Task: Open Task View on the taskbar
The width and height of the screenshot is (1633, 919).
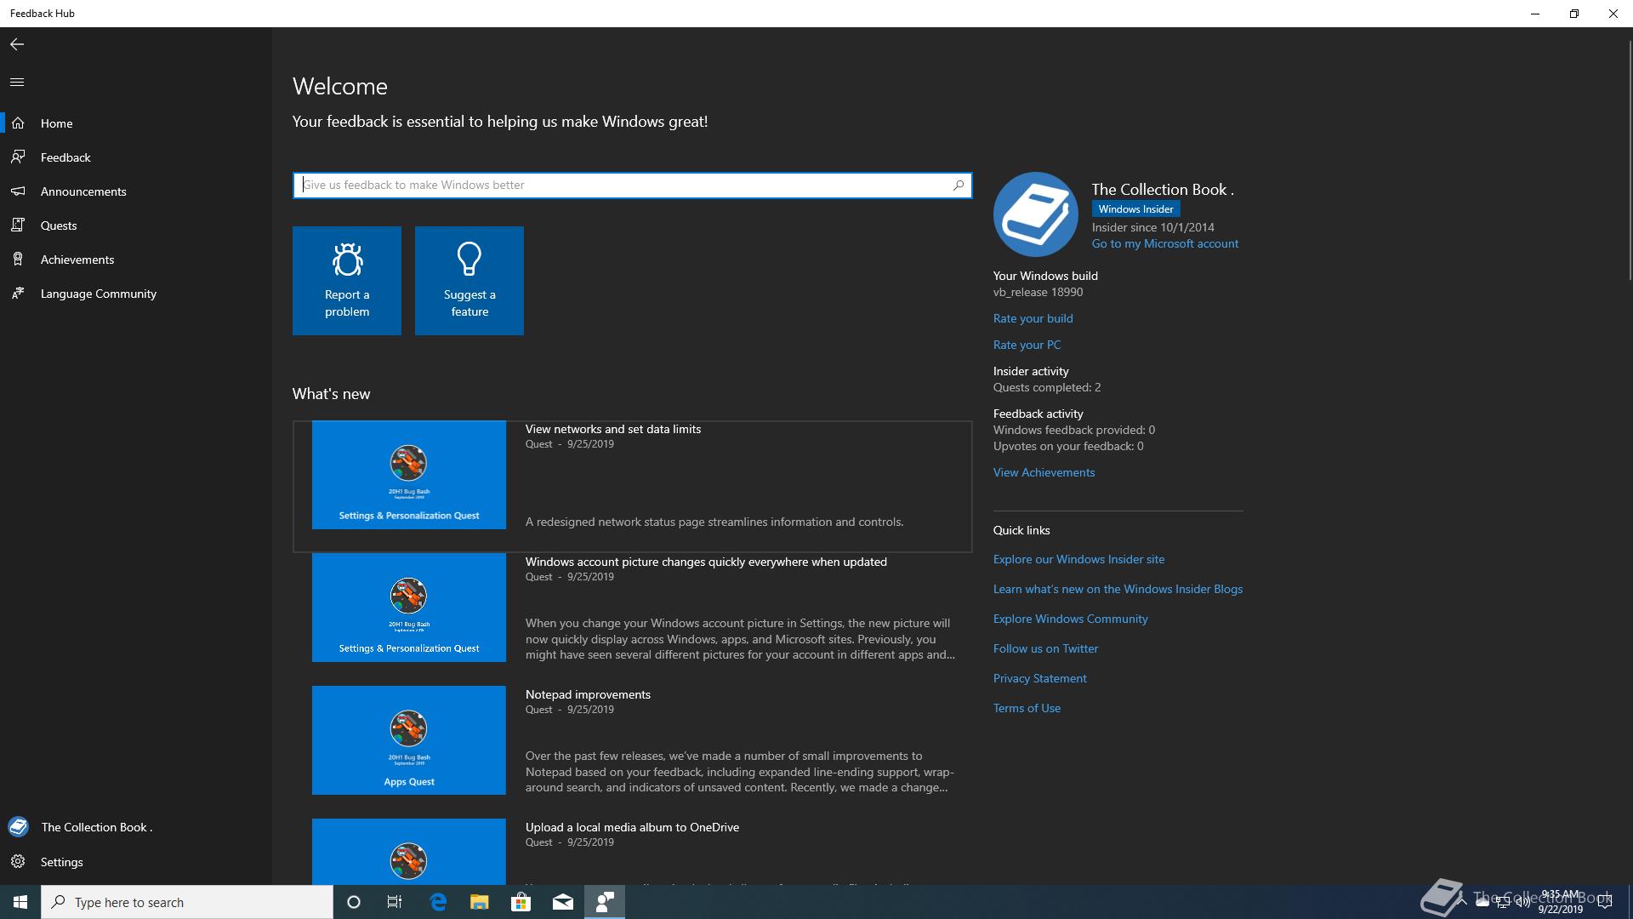Action: 395,902
